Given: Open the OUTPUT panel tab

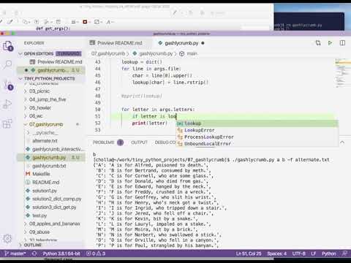Looking at the screenshot, I should tap(139, 142).
